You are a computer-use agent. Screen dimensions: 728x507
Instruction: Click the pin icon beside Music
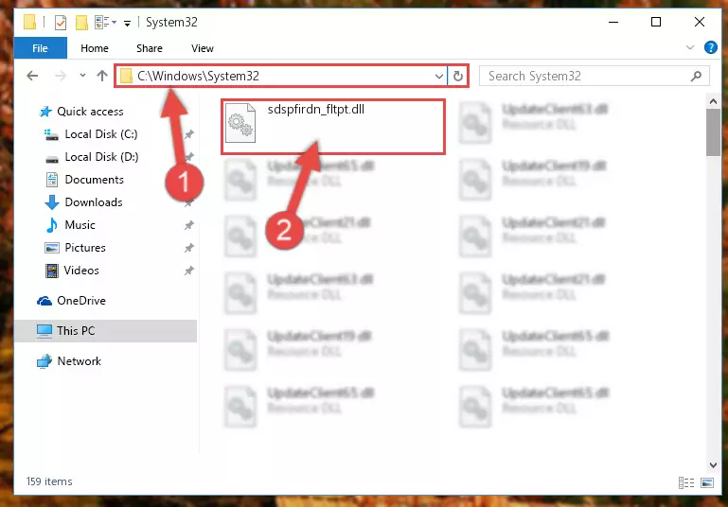tap(188, 225)
